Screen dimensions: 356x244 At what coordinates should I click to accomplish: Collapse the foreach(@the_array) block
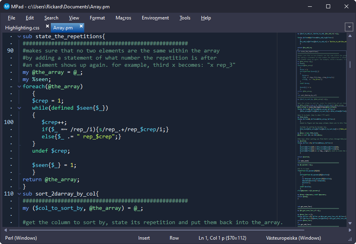tap(19, 87)
